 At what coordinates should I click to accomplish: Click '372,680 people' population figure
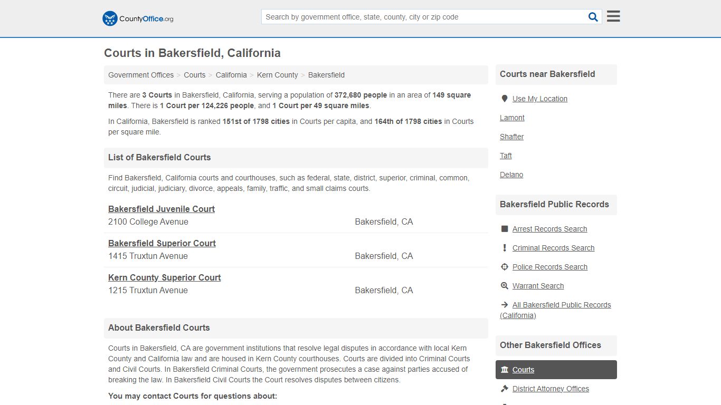point(361,95)
